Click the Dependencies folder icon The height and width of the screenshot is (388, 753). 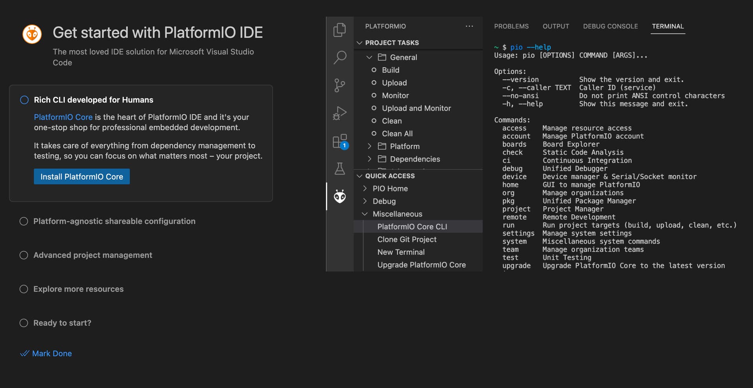pos(382,159)
